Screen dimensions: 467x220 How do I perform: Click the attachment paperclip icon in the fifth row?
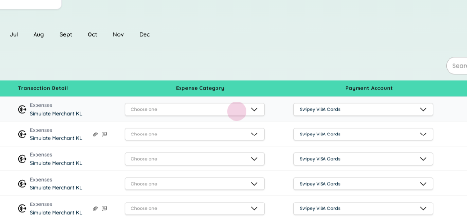point(95,209)
